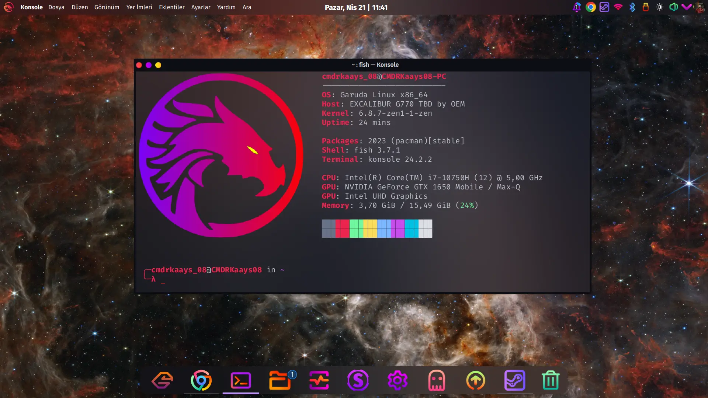708x398 pixels.
Task: Click the Konsole window title text
Action: click(375, 65)
